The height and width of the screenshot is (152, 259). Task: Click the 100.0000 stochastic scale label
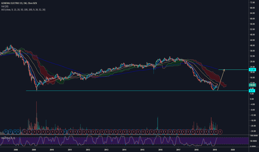(254, 136)
